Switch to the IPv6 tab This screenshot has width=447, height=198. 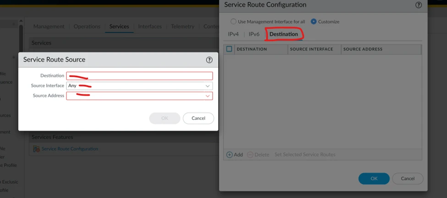(x=254, y=34)
